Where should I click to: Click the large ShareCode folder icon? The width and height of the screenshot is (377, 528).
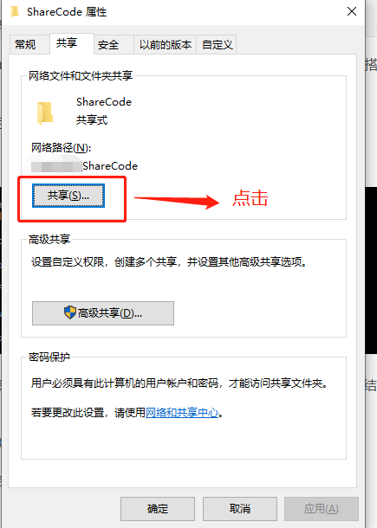pos(45,113)
